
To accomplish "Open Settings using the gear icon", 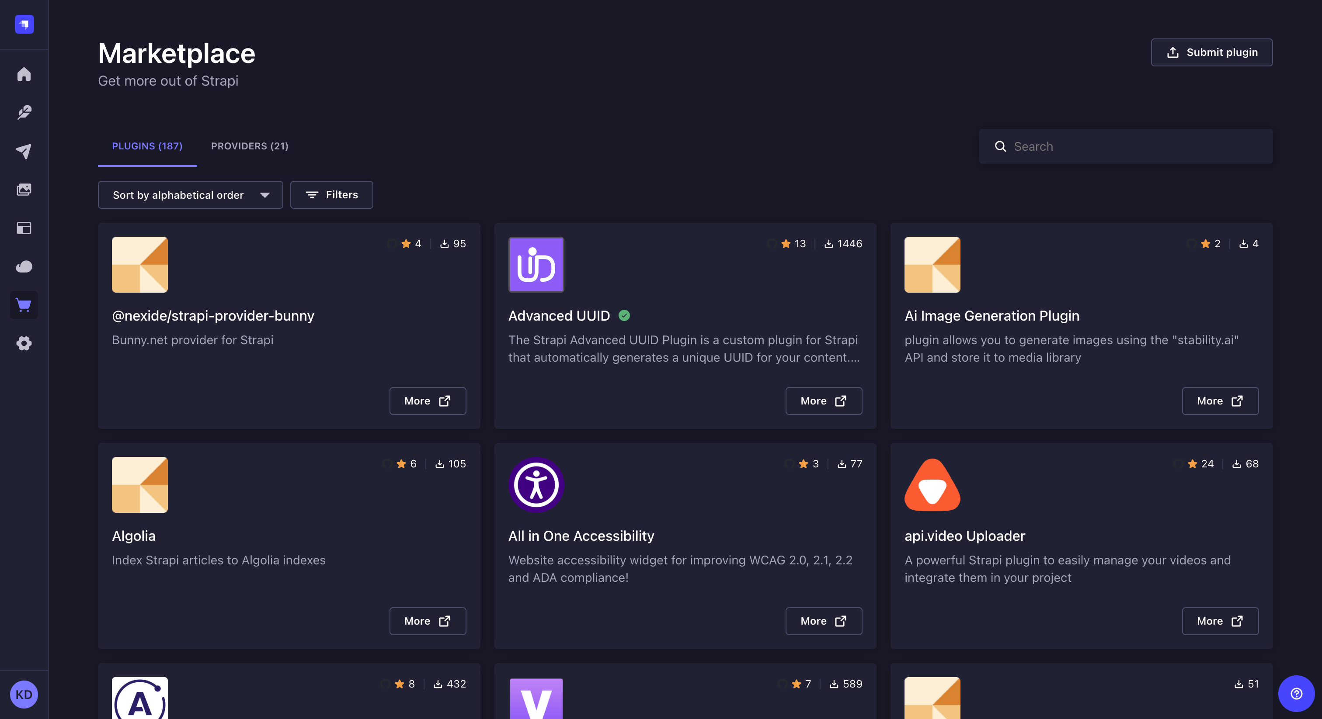I will [x=24, y=343].
